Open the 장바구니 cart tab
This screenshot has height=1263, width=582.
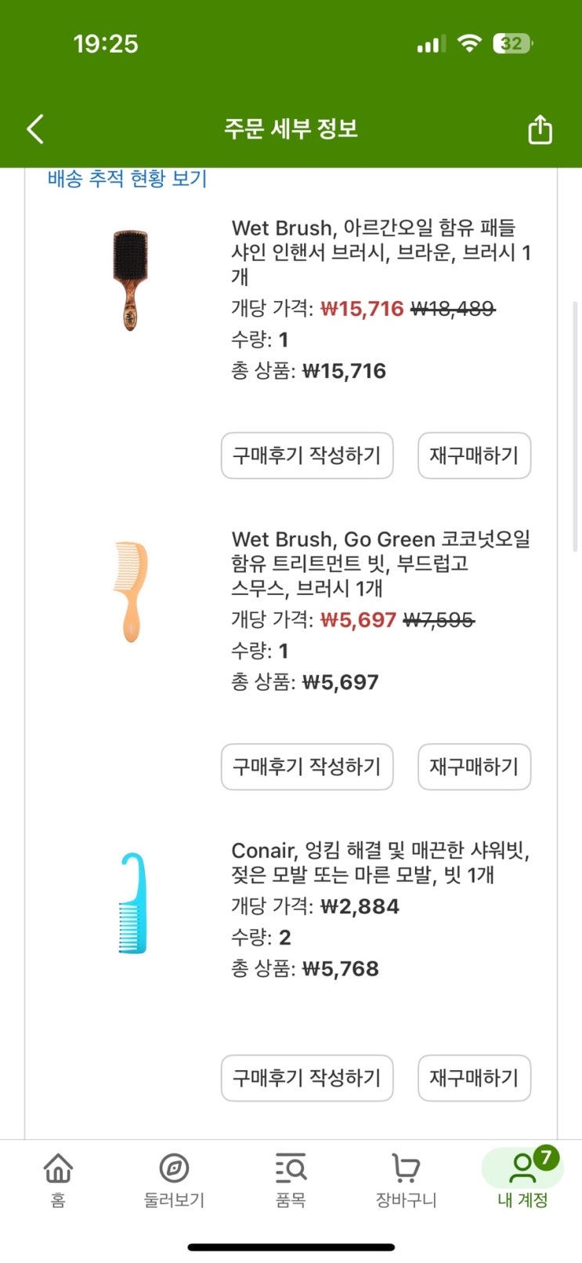[406, 1179]
